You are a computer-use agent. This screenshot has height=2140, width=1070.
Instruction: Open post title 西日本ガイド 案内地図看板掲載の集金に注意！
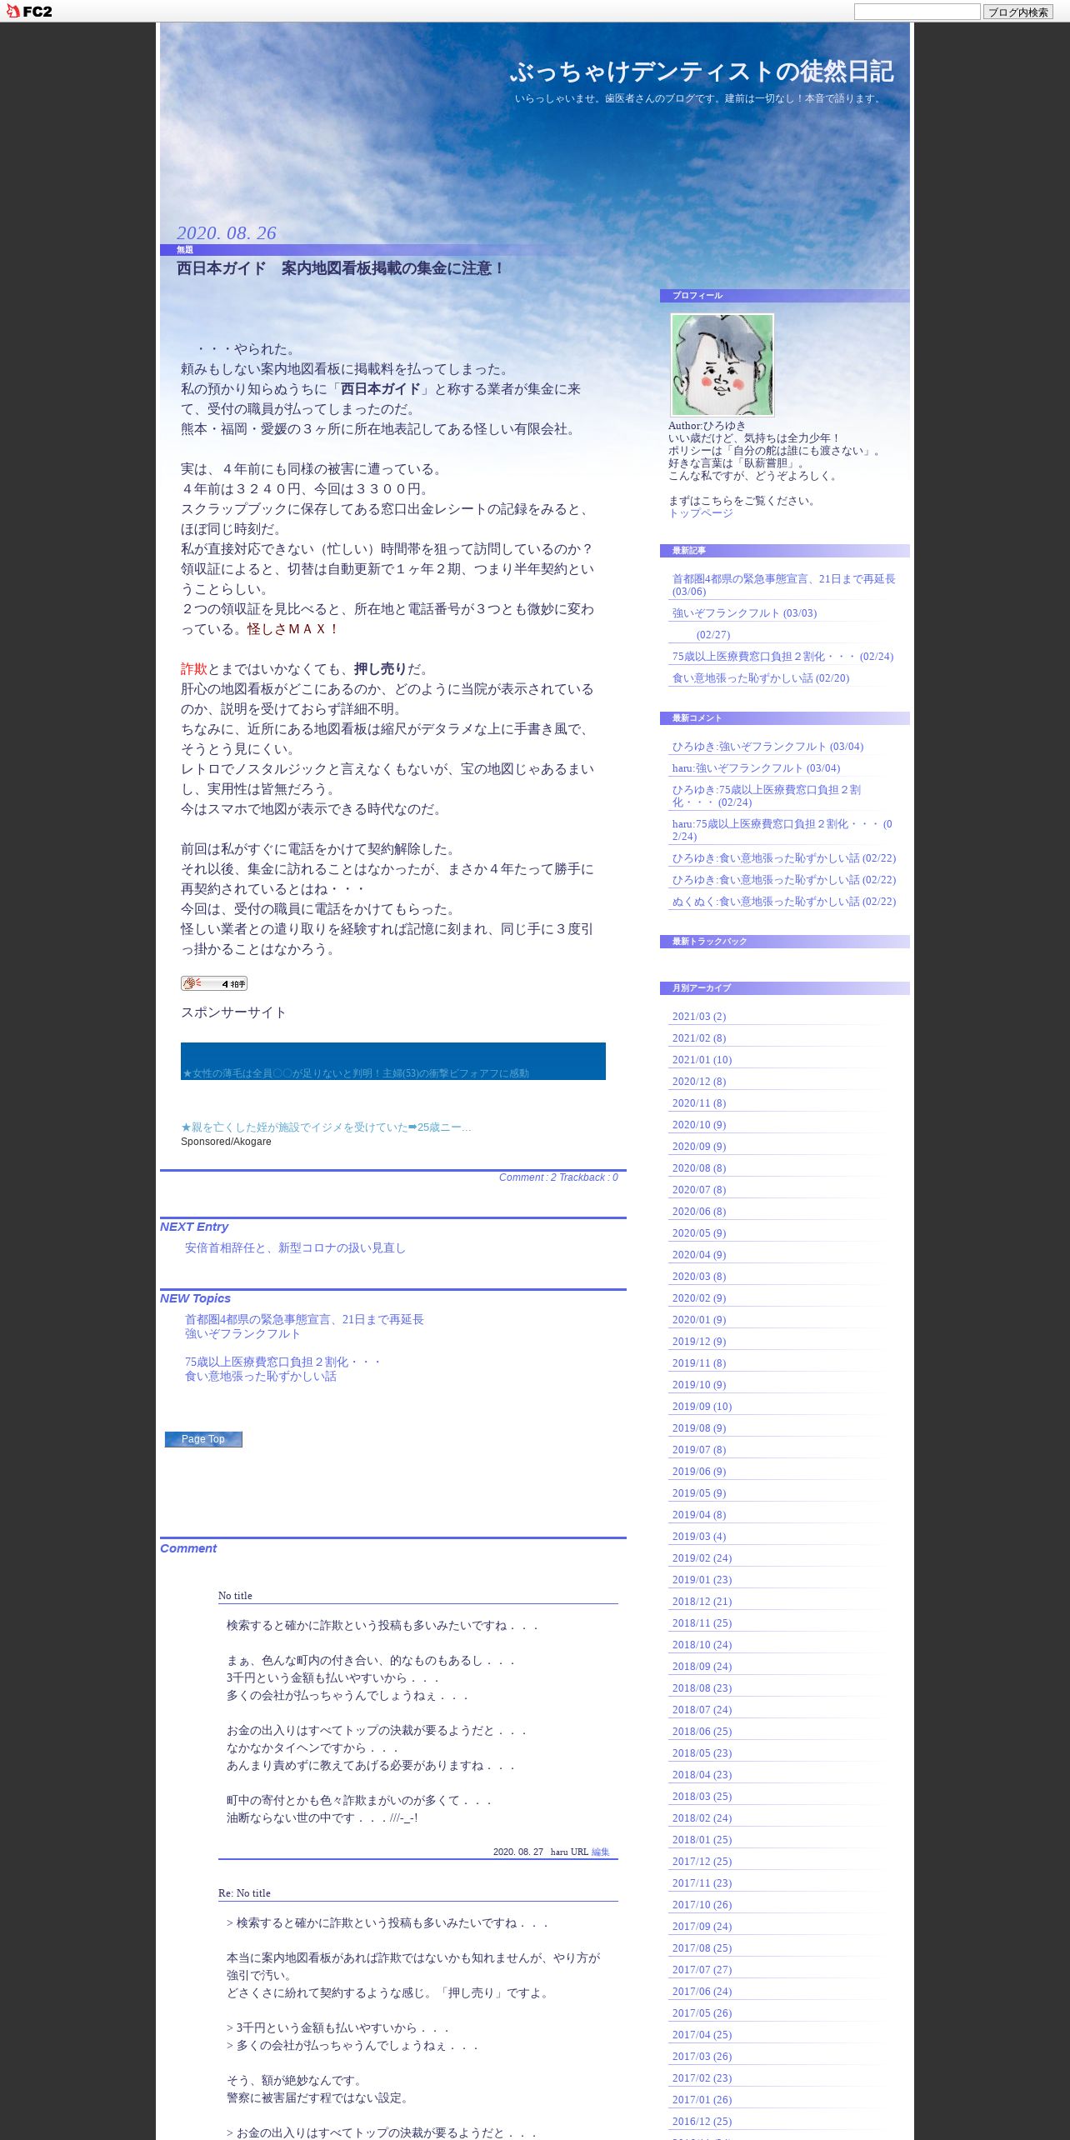coord(342,268)
